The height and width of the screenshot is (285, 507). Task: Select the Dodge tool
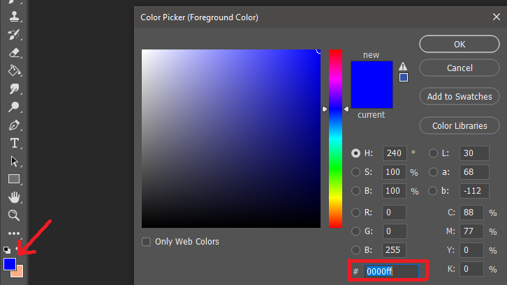pyautogui.click(x=13, y=107)
